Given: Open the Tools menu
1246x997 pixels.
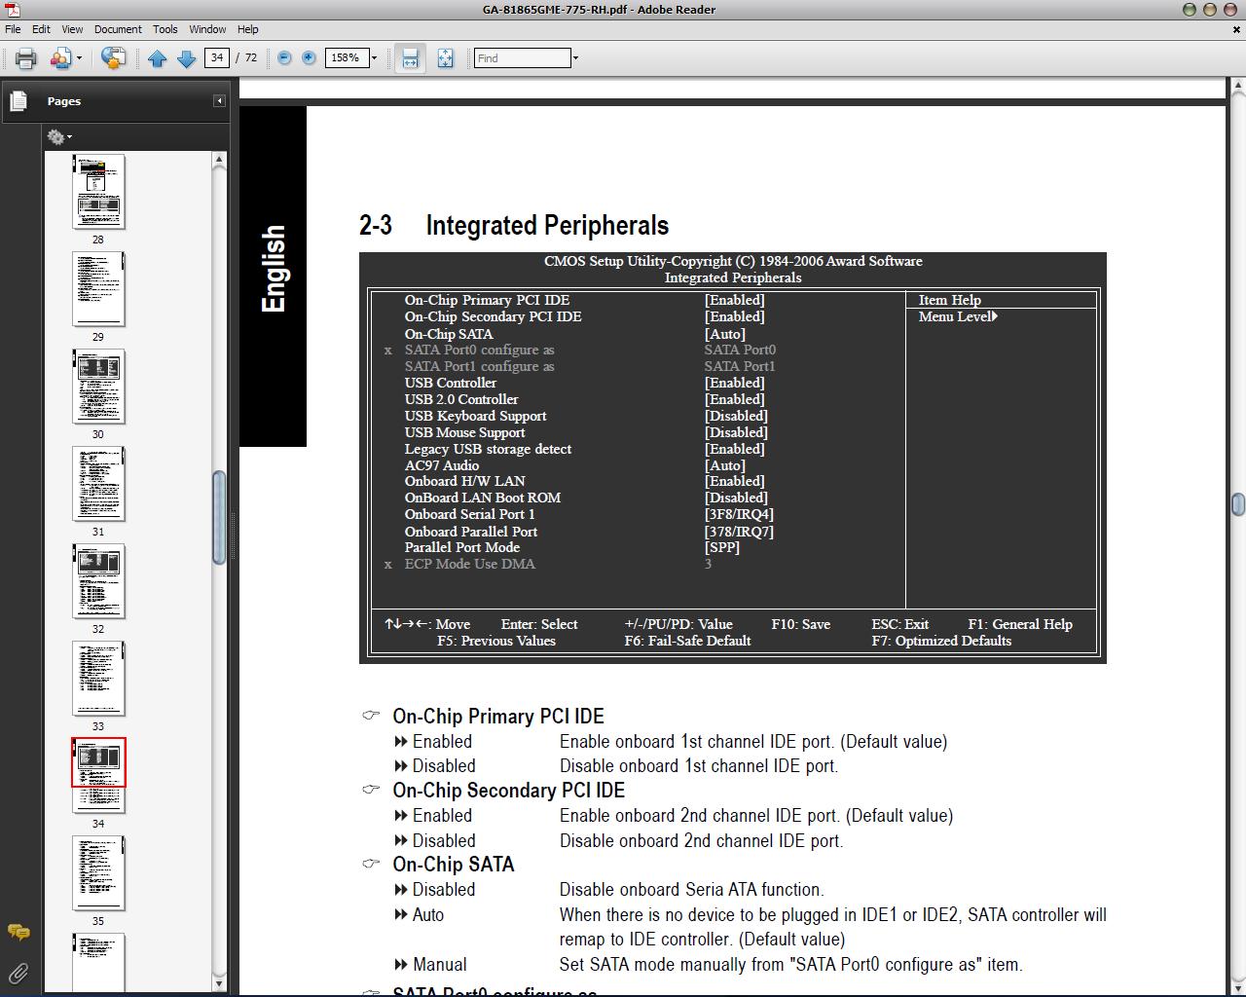Looking at the screenshot, I should [x=165, y=29].
